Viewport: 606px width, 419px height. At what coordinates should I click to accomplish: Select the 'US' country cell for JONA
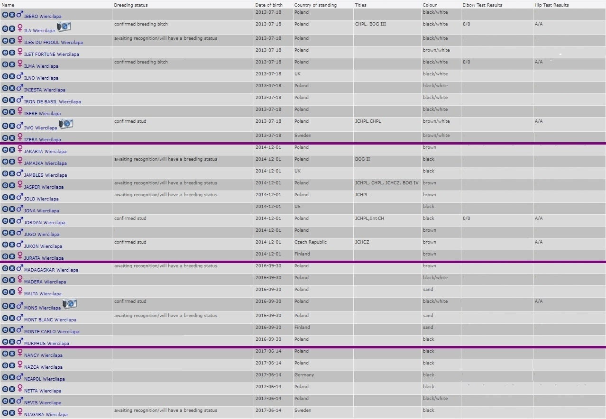[298, 207]
